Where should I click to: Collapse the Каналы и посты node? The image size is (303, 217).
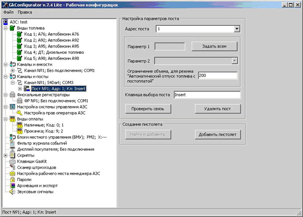click(x=6, y=77)
